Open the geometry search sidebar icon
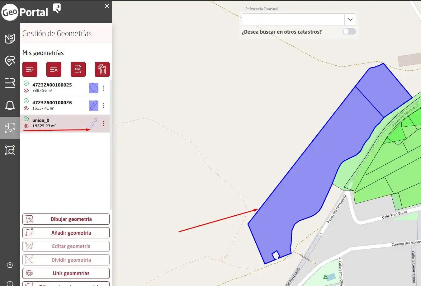421x286 pixels. point(10,150)
